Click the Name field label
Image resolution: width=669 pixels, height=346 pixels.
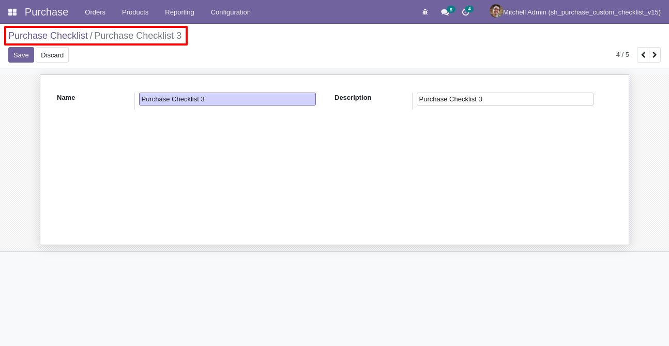tap(66, 97)
